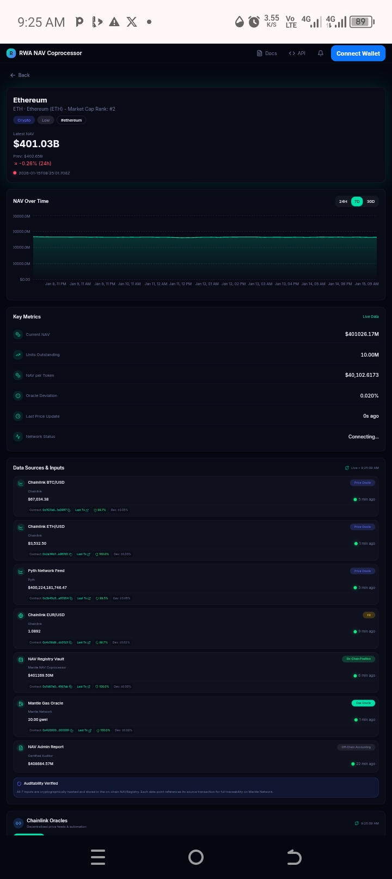The height and width of the screenshot is (879, 392).
Task: Click the Mantle Gas Oracle fuel icon
Action: 21,704
